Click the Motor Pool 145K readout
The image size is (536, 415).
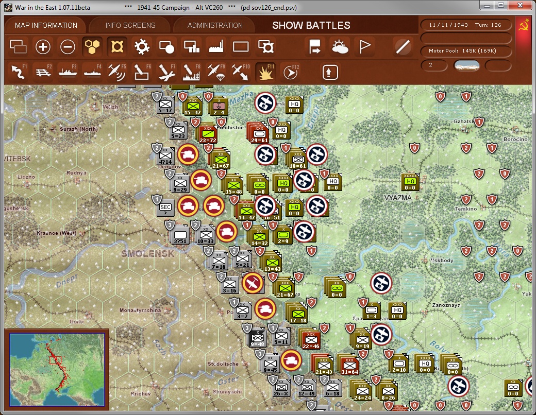(x=465, y=50)
